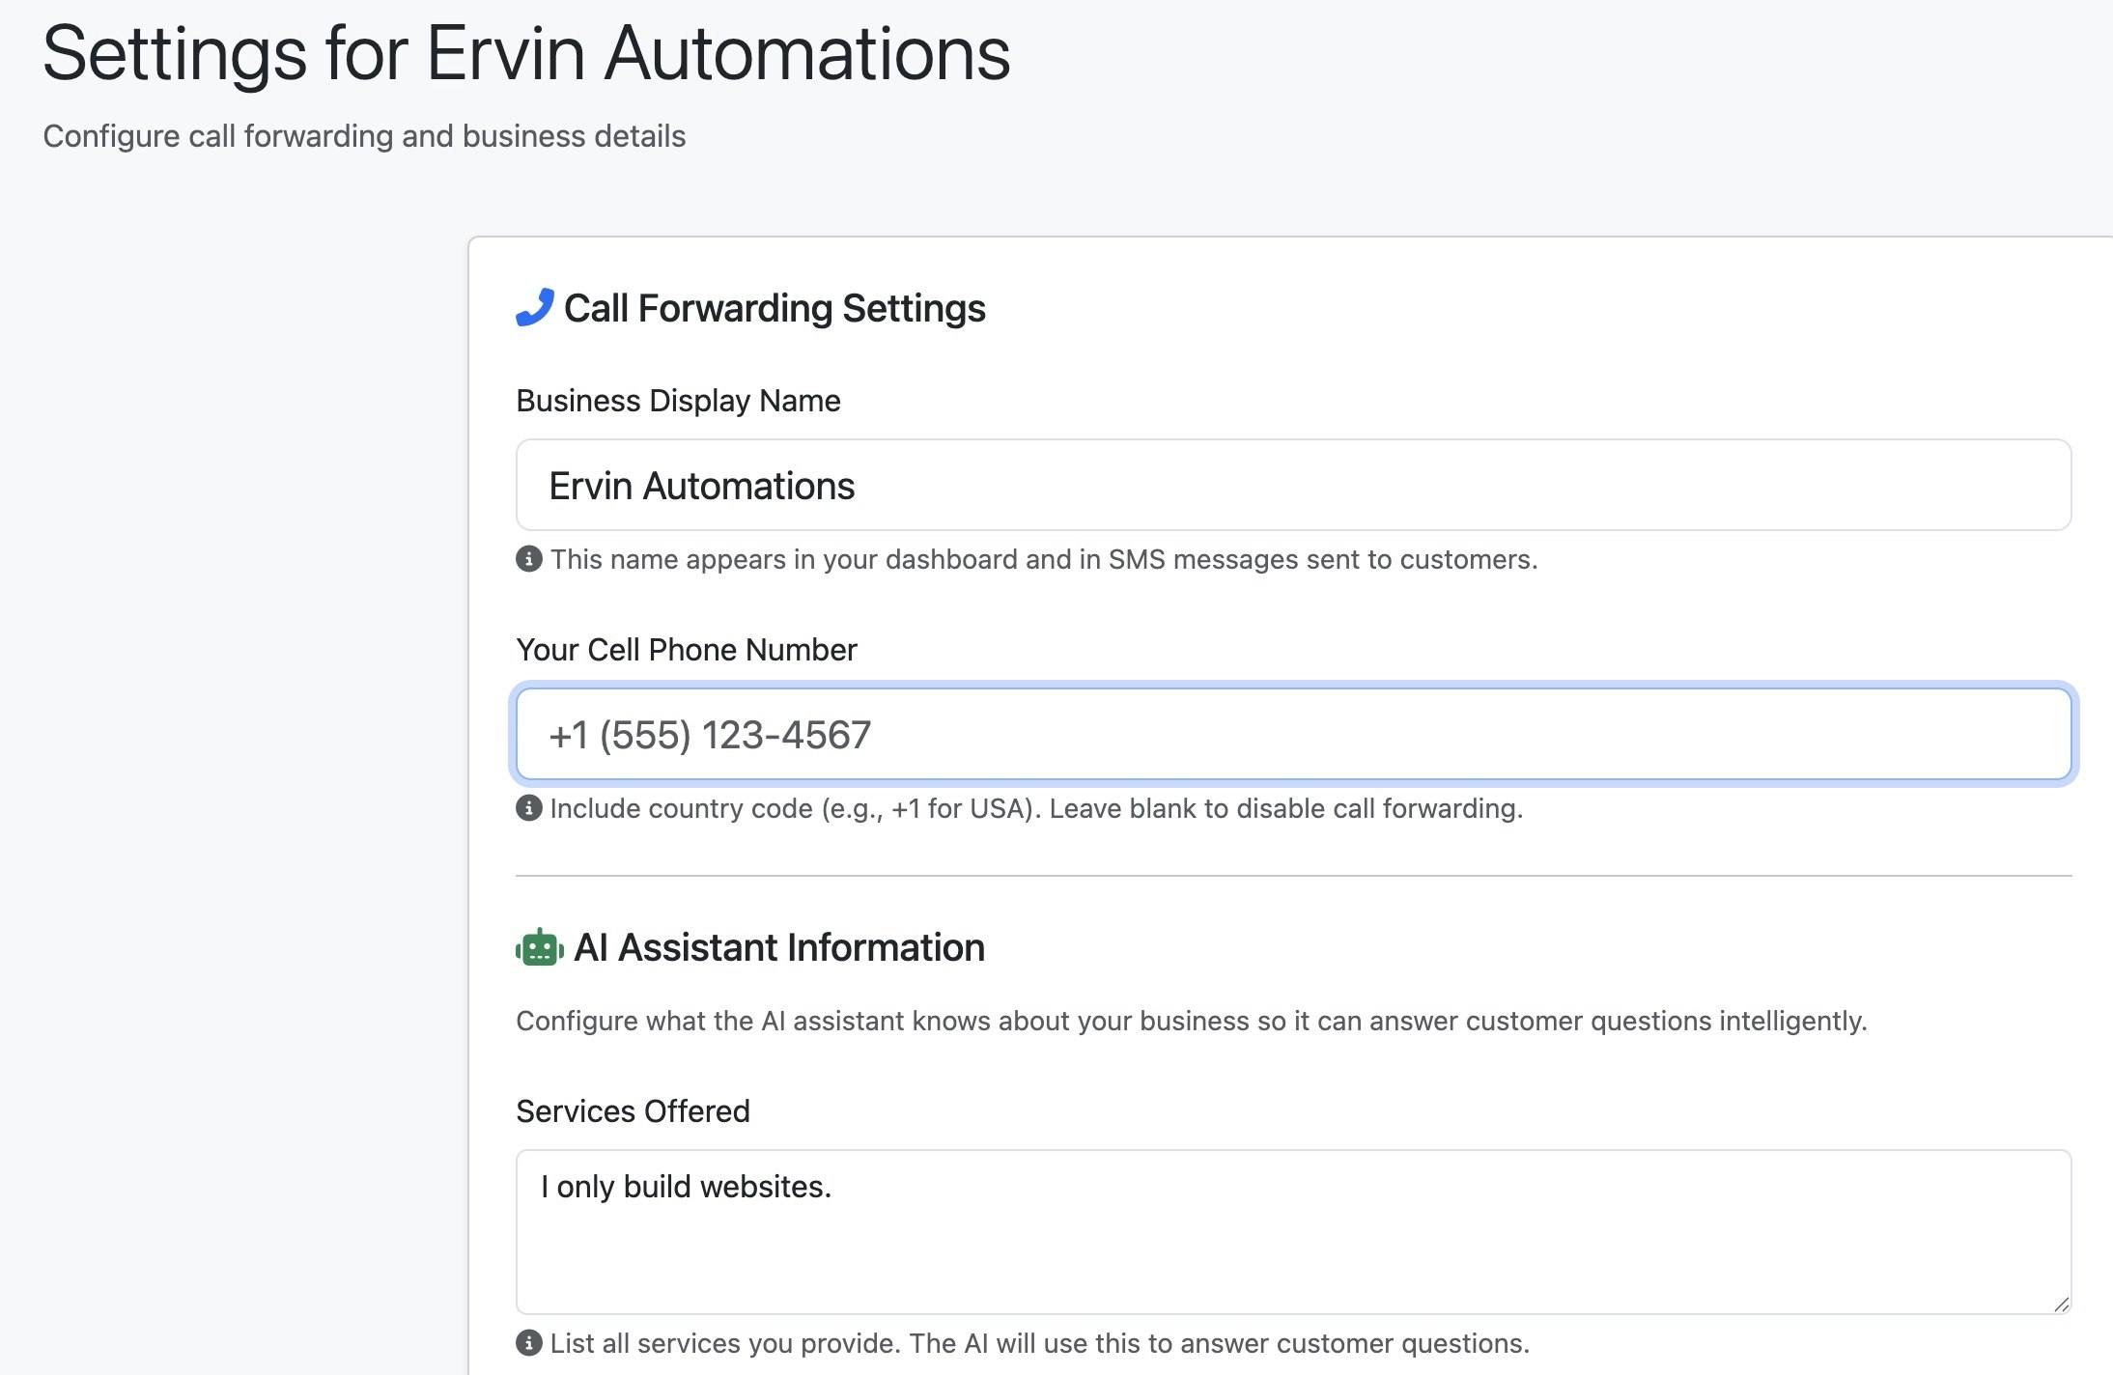Viewport: 2113px width, 1375px height.
Task: Click the textarea resize grip corner
Action: pyautogui.click(x=2059, y=1304)
